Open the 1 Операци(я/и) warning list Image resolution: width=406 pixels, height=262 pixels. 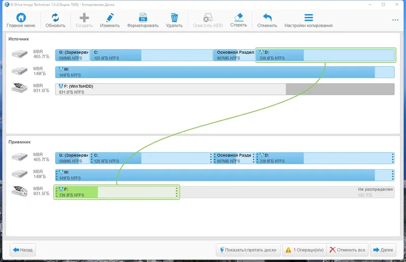(x=304, y=250)
